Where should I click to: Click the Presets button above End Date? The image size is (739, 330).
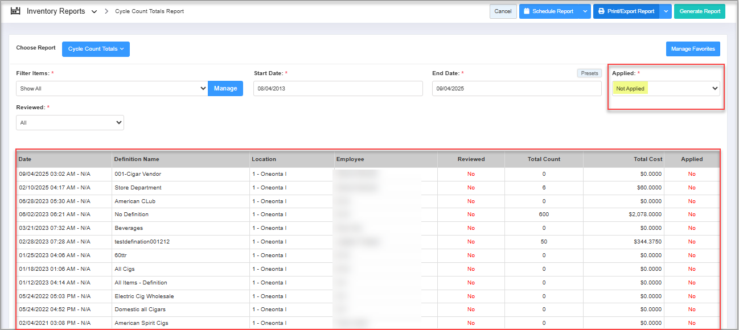[589, 73]
